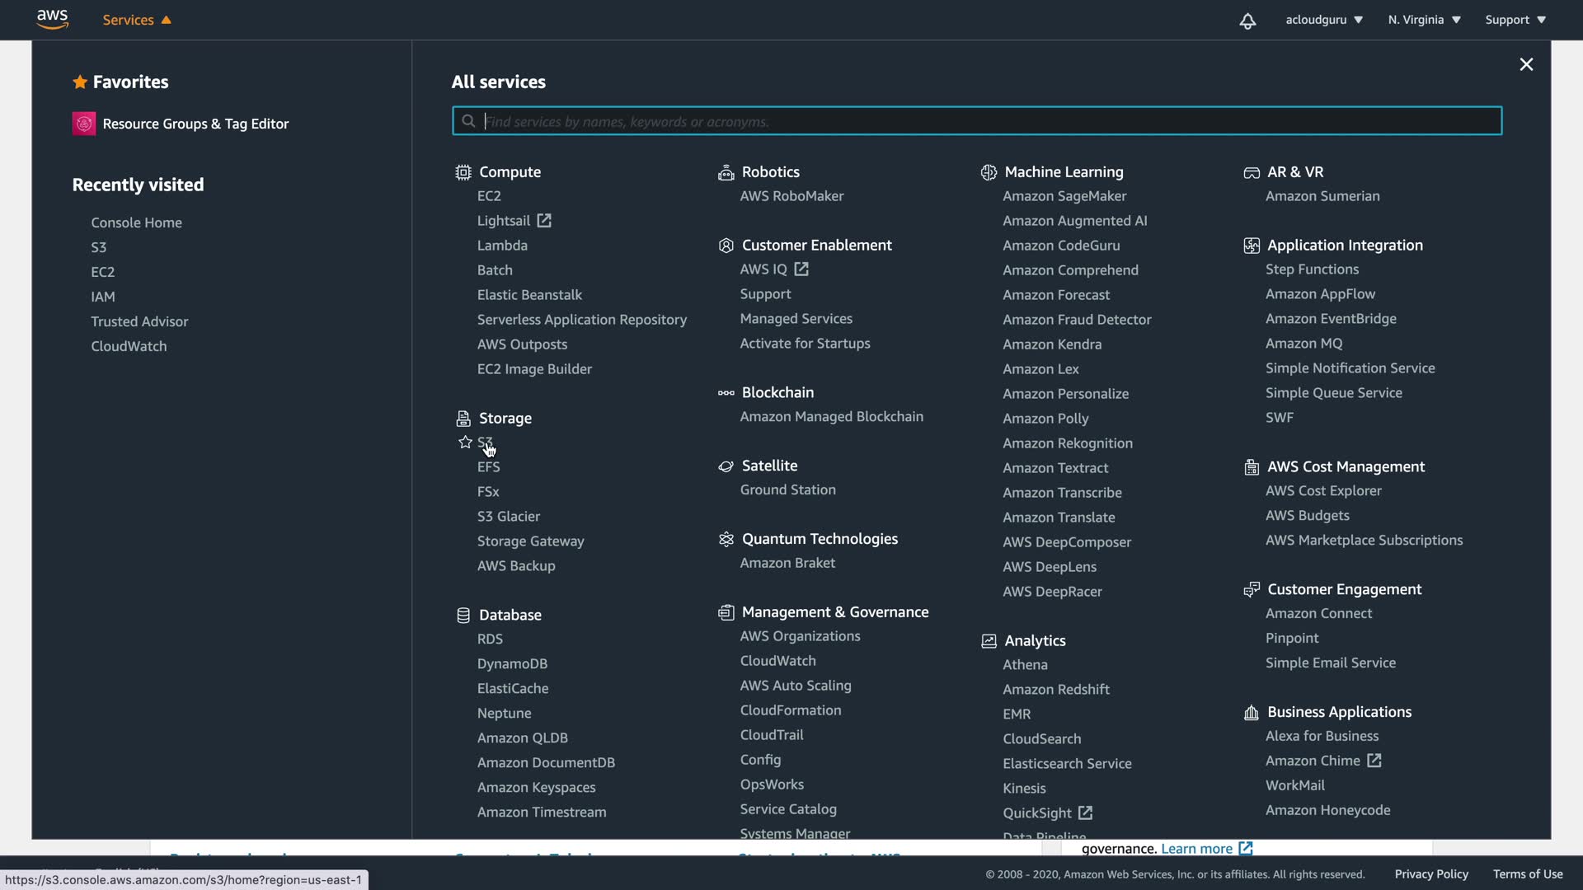This screenshot has height=890, width=1583.
Task: Click the Compute category icon
Action: point(463,172)
